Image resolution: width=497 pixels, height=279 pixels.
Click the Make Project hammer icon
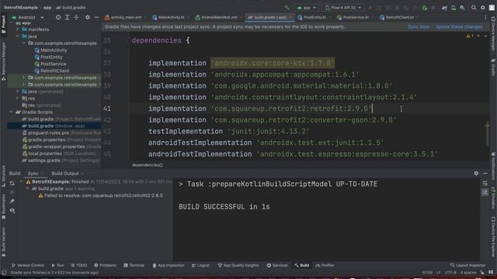click(287, 7)
